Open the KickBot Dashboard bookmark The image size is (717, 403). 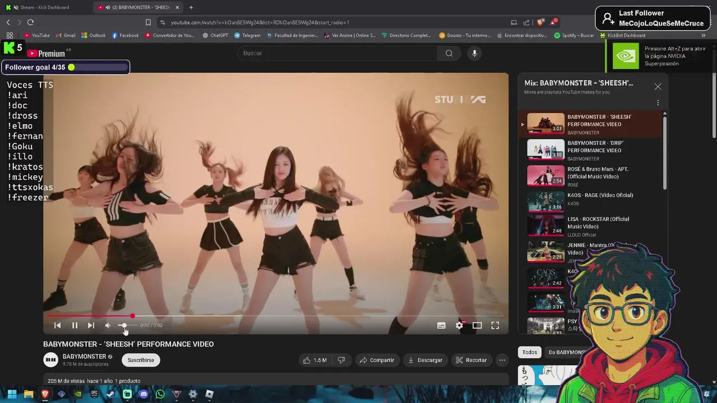click(622, 35)
